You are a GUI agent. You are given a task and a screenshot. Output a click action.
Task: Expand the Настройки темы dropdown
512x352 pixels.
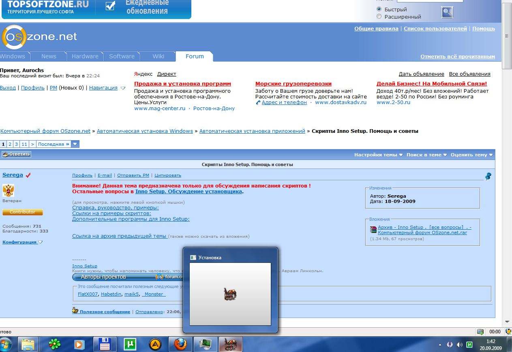[x=378, y=155]
